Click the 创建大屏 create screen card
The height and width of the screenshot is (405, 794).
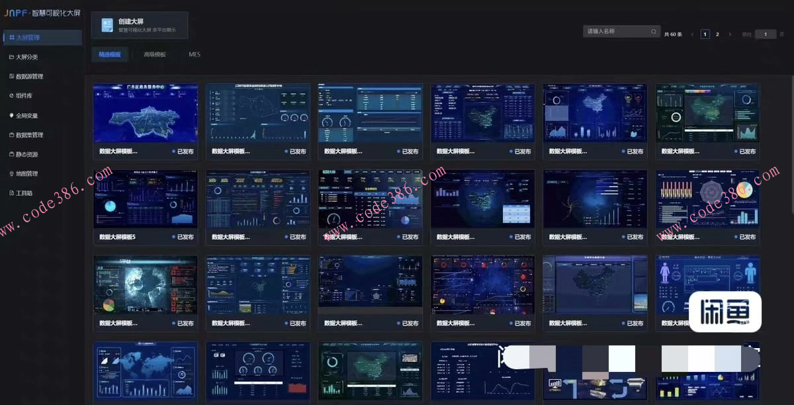pyautogui.click(x=140, y=25)
